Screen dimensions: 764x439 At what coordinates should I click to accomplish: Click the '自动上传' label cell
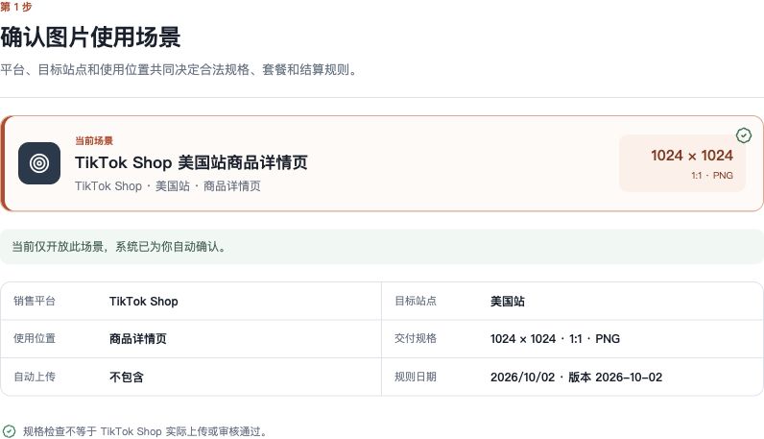(x=35, y=377)
